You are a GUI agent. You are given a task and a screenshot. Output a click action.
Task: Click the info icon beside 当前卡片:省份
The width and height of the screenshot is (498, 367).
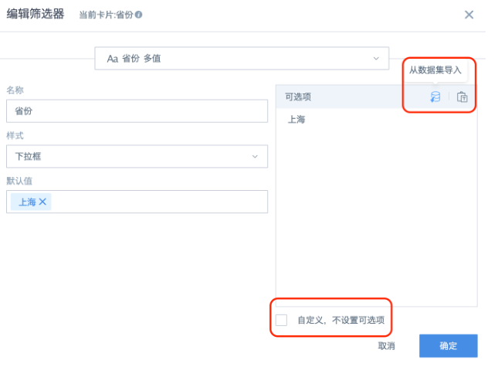pos(138,15)
